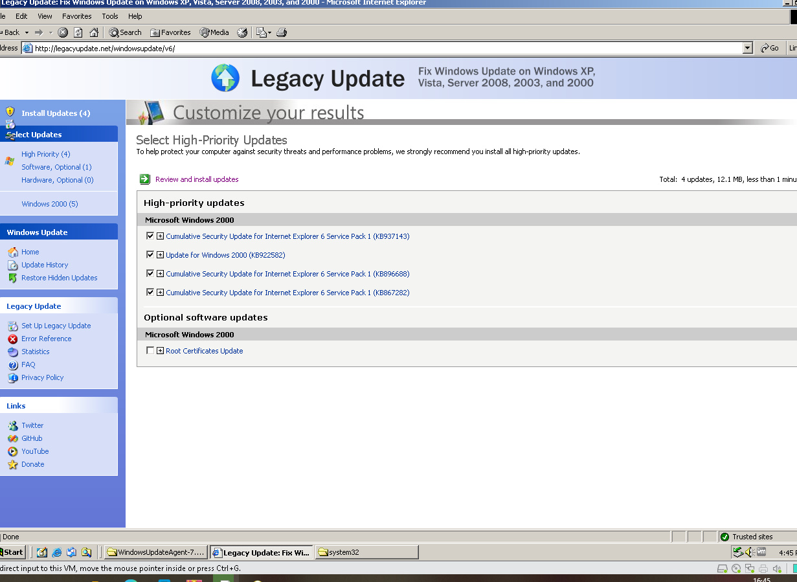
Task: Click the Twitter link icon
Action: pos(13,425)
